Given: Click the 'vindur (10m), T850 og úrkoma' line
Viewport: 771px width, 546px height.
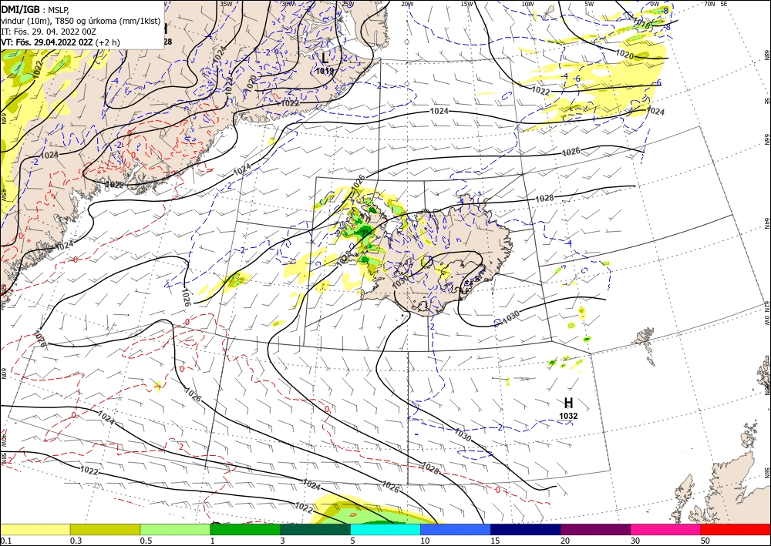Looking at the screenshot, I should pos(81,20).
